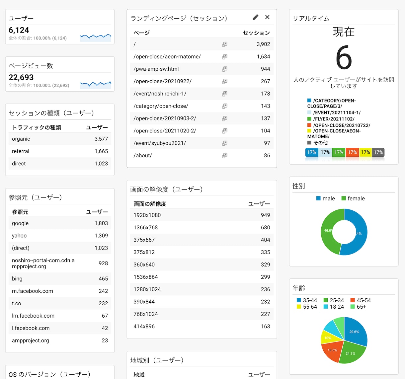The height and width of the screenshot is (379, 405).
Task: Open the external link icon for /open-close/20210903-2/
Action: coord(225,118)
